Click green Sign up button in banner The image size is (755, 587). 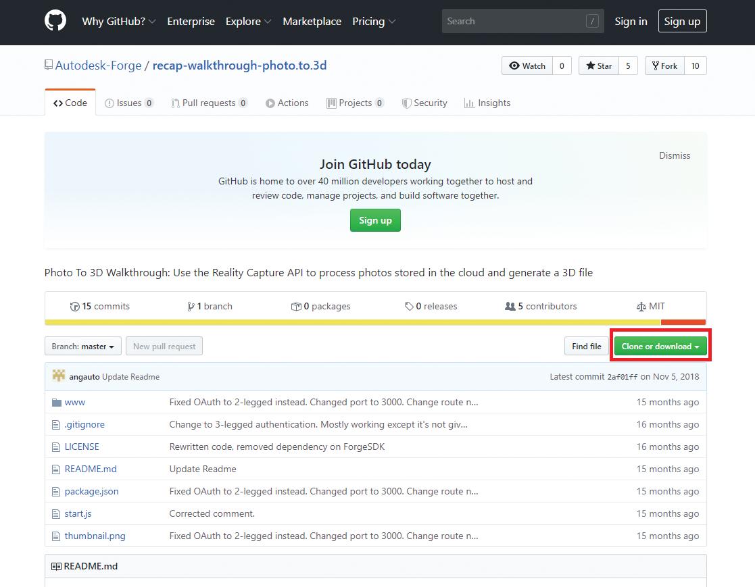point(375,220)
